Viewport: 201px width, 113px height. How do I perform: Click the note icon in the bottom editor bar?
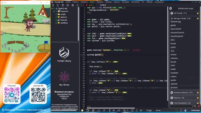[x=88, y=110]
